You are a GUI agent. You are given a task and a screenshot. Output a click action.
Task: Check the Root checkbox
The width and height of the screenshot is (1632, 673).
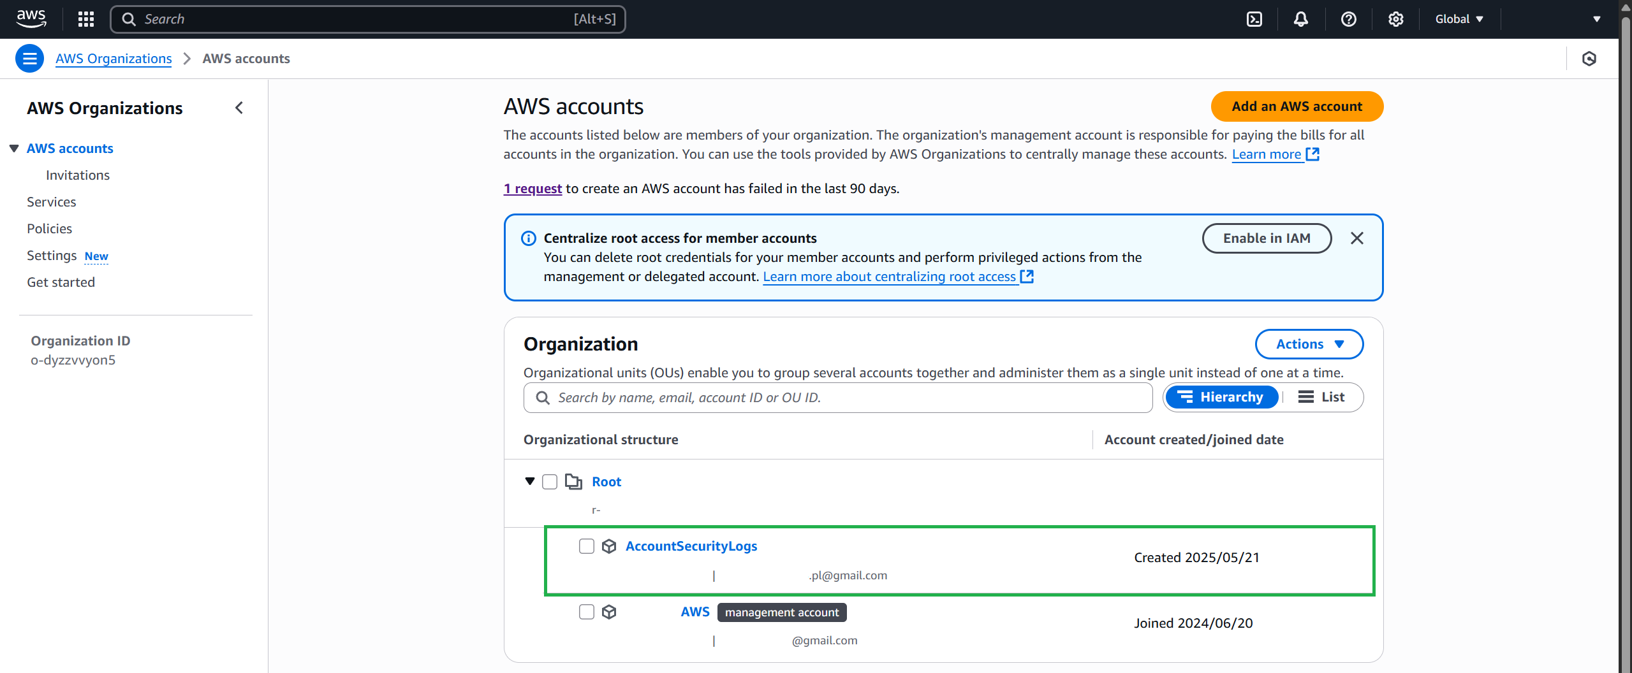[x=549, y=482]
